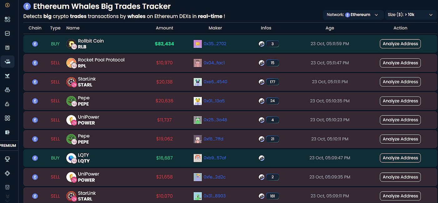The height and width of the screenshot is (203, 438).
Task: Open the maker address link 0x35...2702
Action: 215,44
